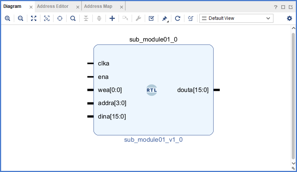Click the scroll up arrow

[x=294, y=28]
